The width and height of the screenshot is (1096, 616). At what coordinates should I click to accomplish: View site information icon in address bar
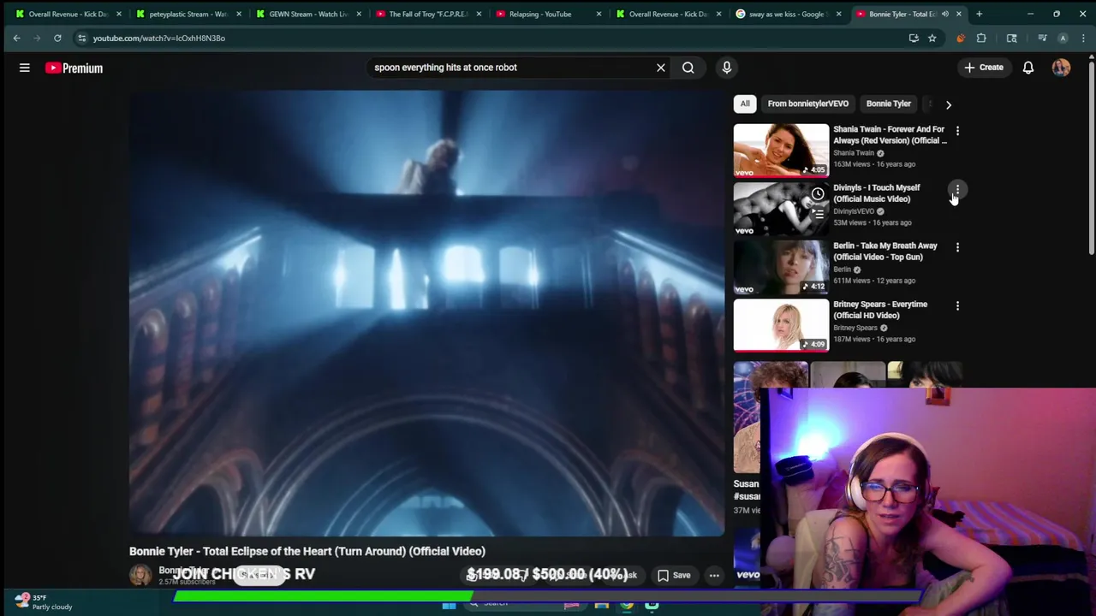tap(81, 38)
